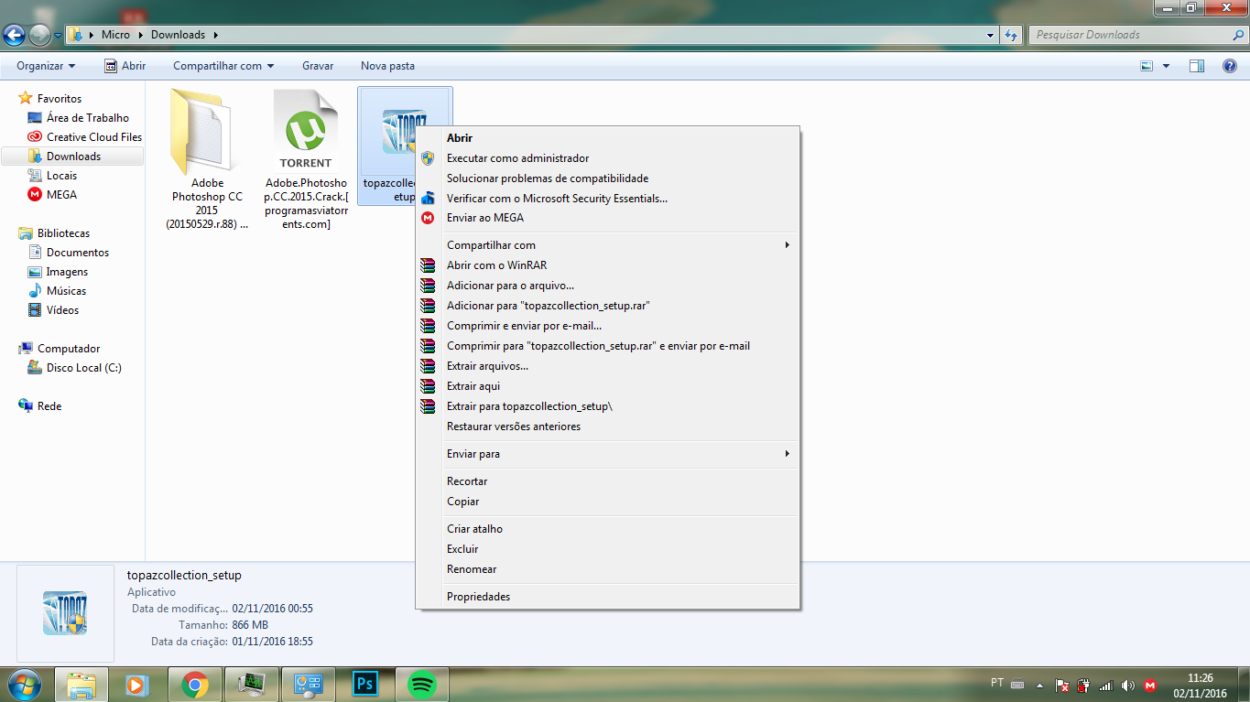Click the Nova pasta toolbar button
Image resolution: width=1250 pixels, height=702 pixels.
(387, 66)
